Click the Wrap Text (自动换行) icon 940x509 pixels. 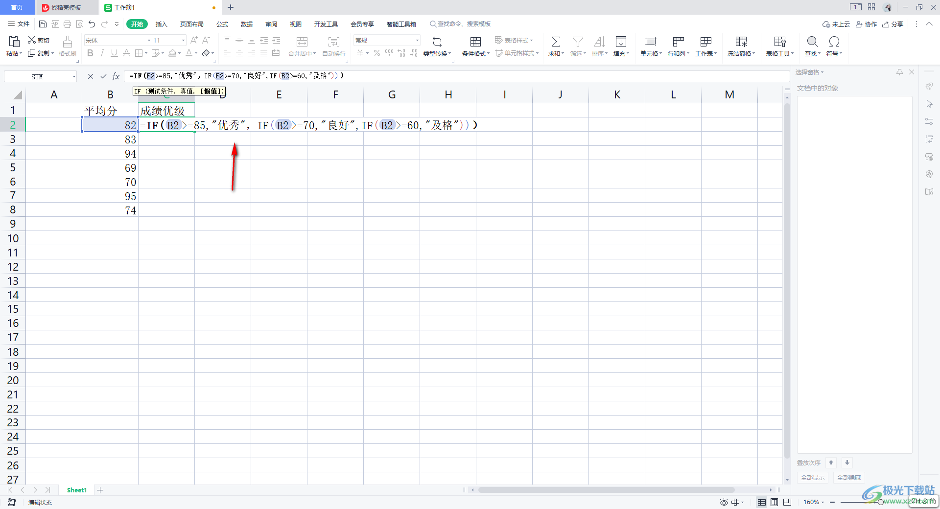334,42
